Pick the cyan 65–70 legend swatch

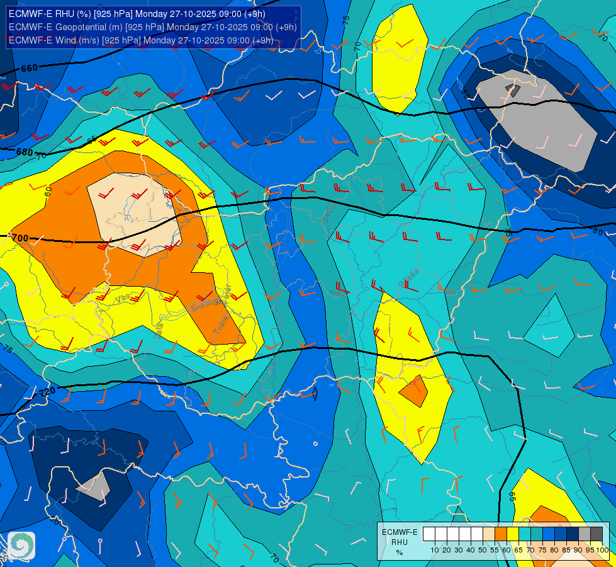[525, 534]
